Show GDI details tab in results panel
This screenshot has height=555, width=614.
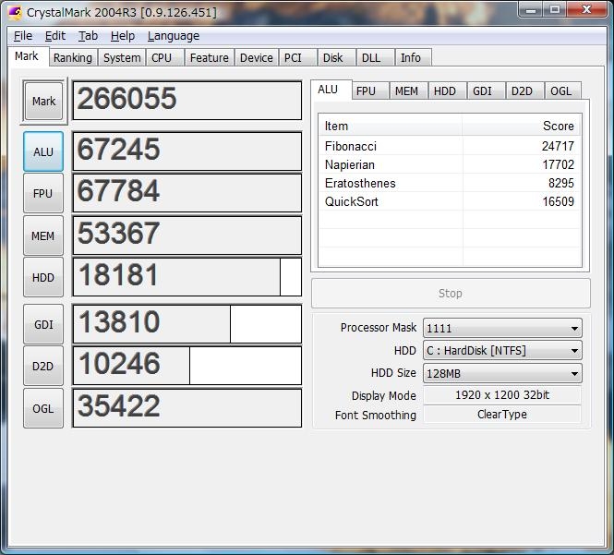coord(486,90)
